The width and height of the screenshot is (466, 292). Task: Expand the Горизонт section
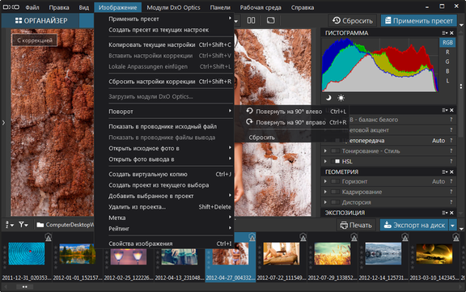(x=325, y=181)
